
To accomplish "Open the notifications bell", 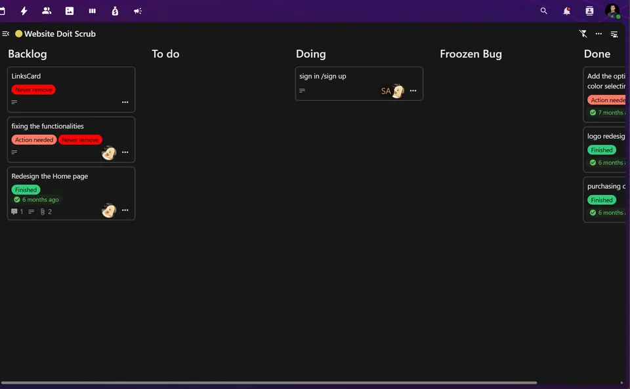I will coord(566,11).
